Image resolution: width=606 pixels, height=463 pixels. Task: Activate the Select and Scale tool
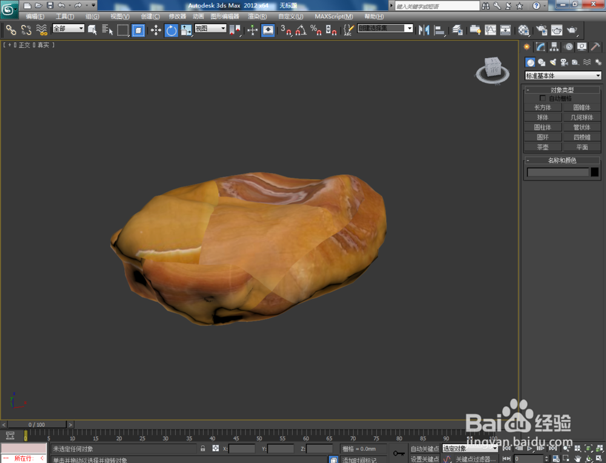pyautogui.click(x=186, y=30)
